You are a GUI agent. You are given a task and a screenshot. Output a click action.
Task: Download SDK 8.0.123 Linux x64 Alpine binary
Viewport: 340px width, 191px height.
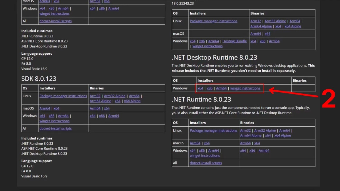[132, 101]
